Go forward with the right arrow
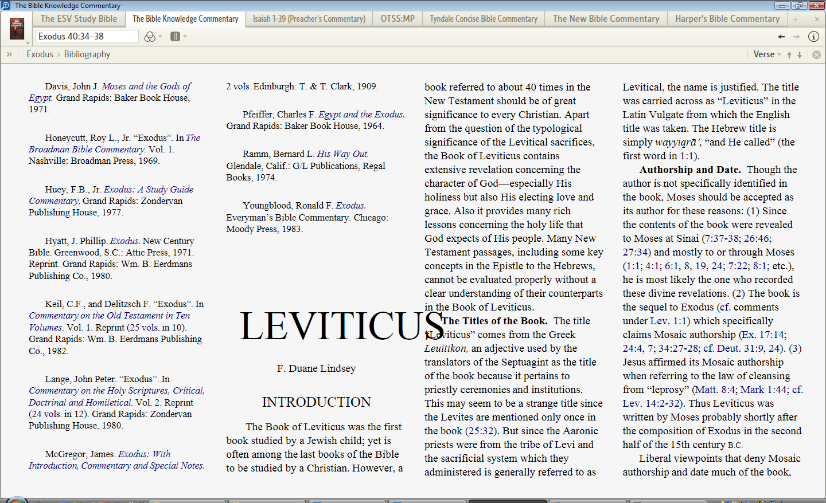Viewport: 826px width, 503px height. tap(797, 37)
